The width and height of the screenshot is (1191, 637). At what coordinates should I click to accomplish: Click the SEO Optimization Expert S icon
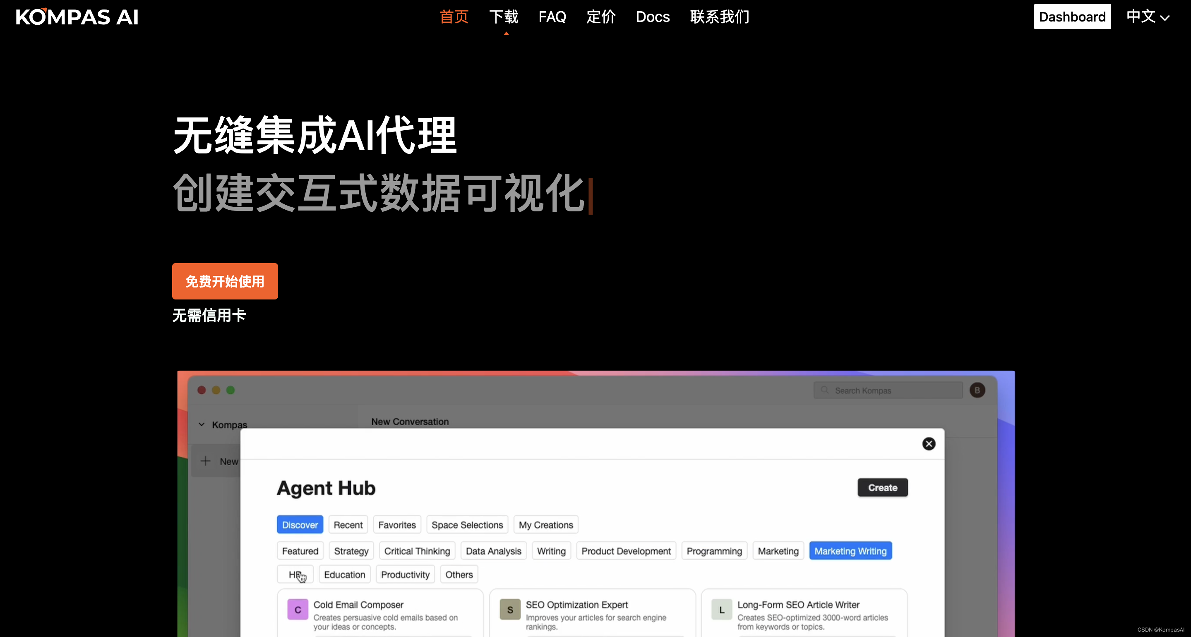pos(509,610)
